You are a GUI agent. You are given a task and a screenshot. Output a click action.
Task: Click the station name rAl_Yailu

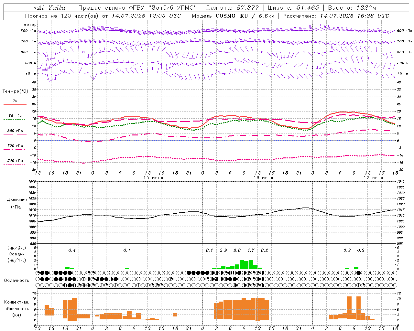tap(49, 8)
